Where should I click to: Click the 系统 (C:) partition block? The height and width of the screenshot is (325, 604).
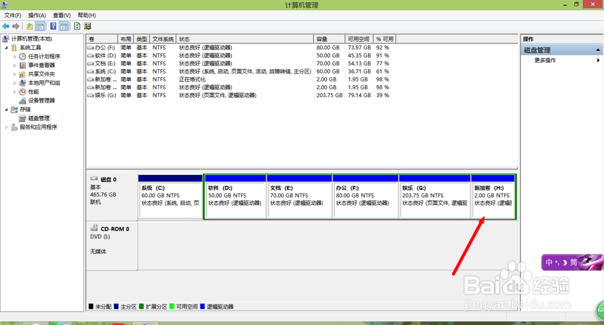tap(170, 197)
